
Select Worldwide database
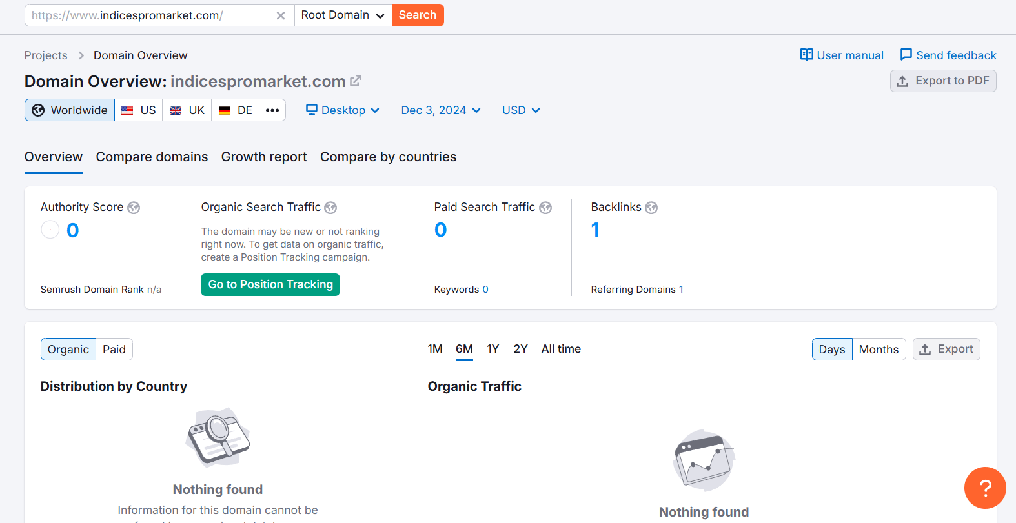pyautogui.click(x=70, y=110)
